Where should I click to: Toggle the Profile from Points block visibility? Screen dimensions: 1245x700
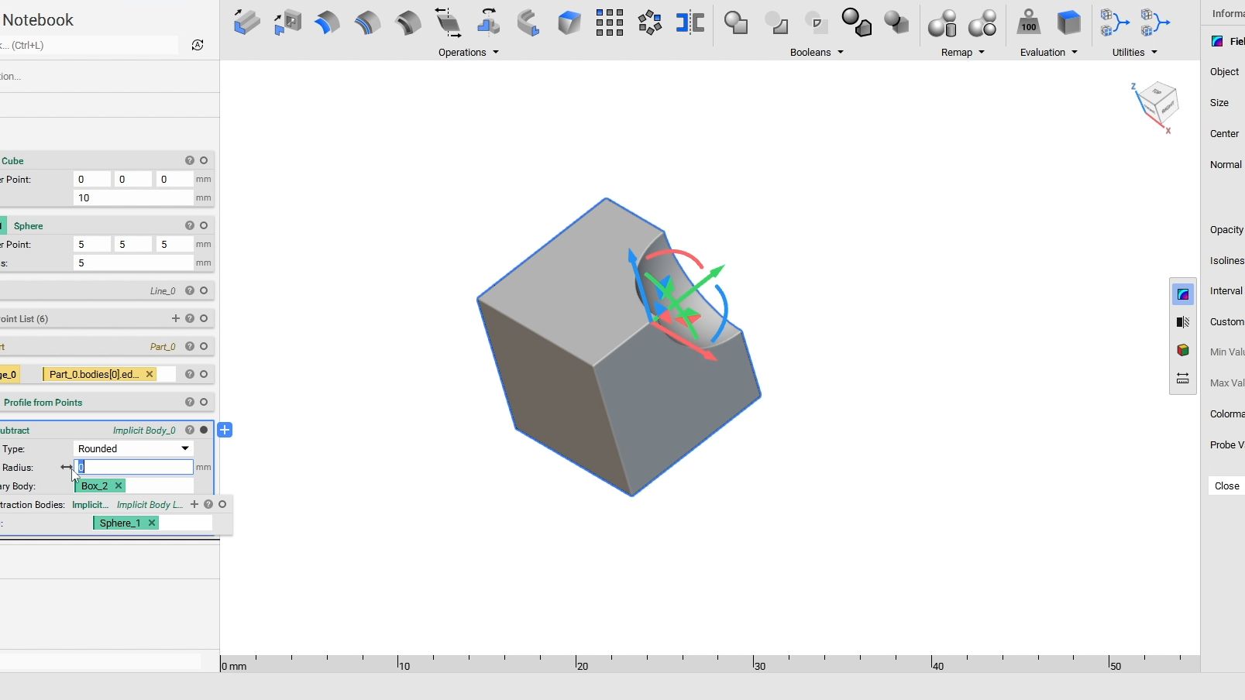(204, 402)
